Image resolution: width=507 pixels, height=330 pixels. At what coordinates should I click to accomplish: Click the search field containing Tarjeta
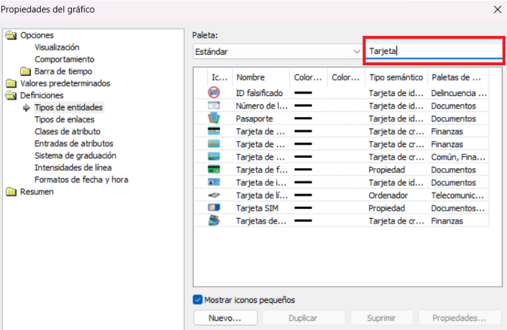[433, 51]
